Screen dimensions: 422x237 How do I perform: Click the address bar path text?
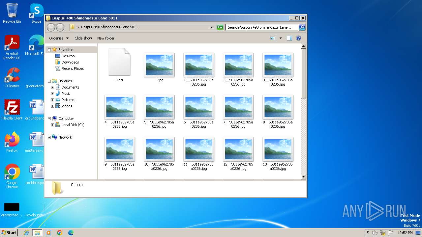click(109, 27)
